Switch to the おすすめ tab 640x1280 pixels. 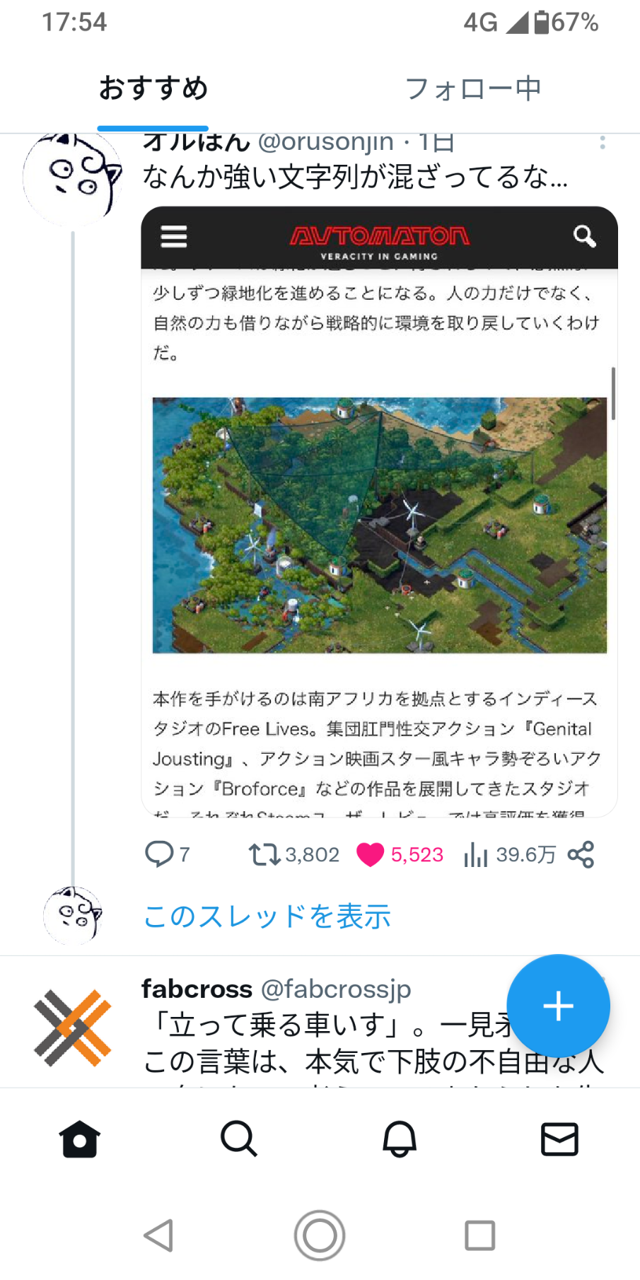pos(153,88)
